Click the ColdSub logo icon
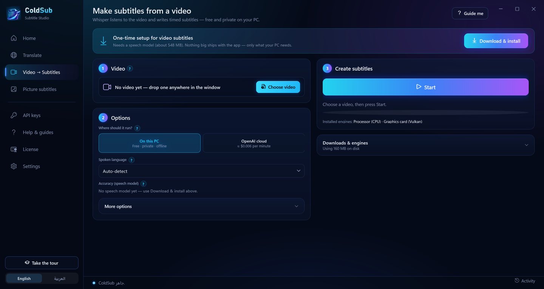This screenshot has height=289, width=544. [x=13, y=14]
